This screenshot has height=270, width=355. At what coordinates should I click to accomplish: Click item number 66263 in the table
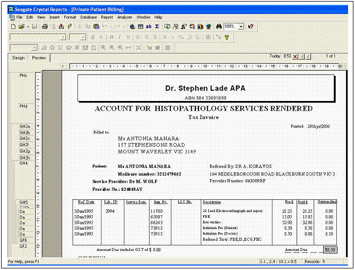157,223
